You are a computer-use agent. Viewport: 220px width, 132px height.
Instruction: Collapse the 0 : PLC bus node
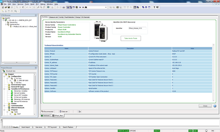(7, 79)
